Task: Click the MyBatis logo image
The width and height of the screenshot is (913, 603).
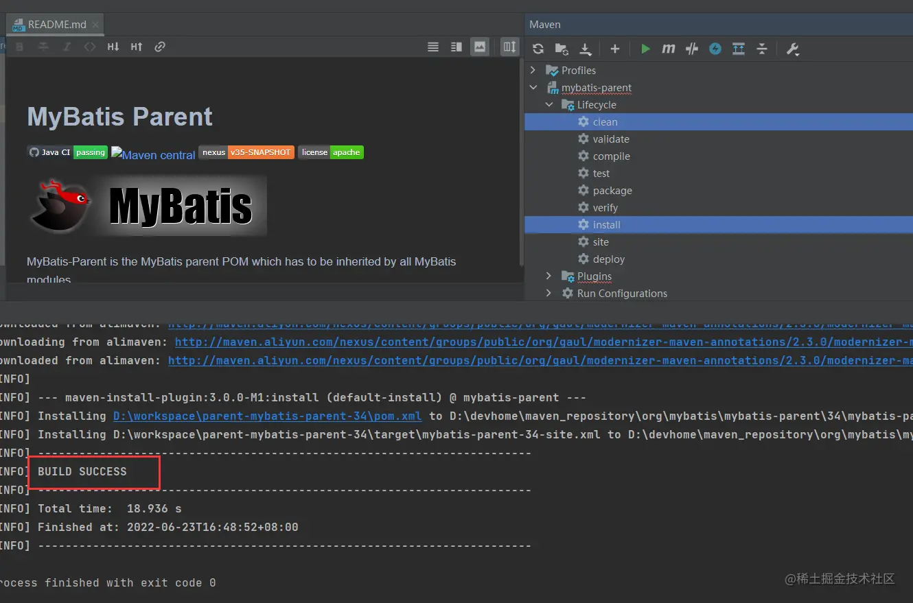Action: (x=147, y=205)
